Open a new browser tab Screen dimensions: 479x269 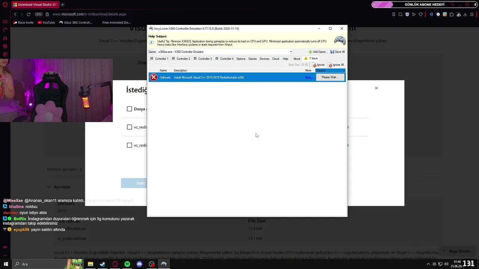(62, 4)
